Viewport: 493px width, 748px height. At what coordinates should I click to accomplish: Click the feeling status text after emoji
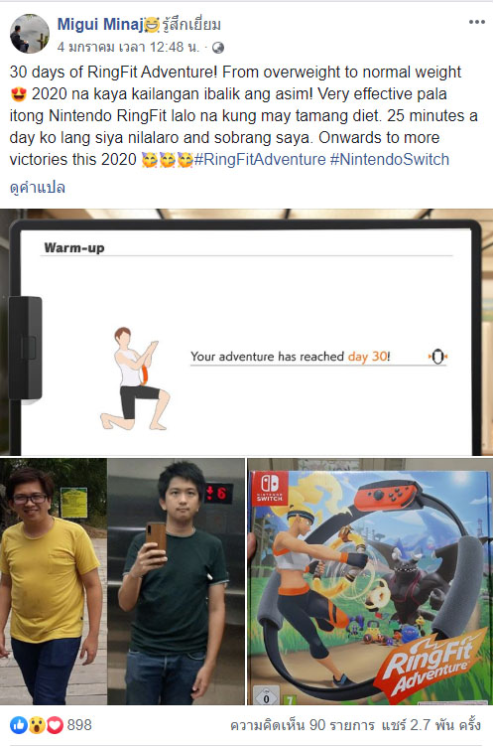pyautogui.click(x=191, y=24)
